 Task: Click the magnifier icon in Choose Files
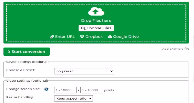point(83,28)
